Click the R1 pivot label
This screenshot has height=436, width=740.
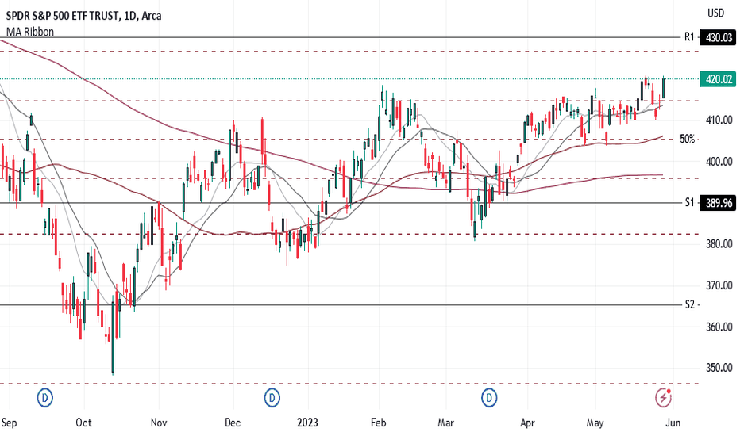(x=689, y=36)
